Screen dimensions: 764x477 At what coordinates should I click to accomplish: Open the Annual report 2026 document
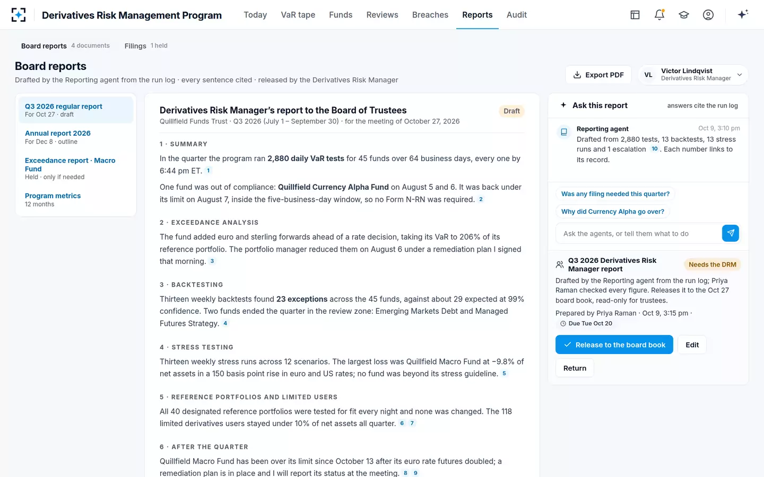76,137
